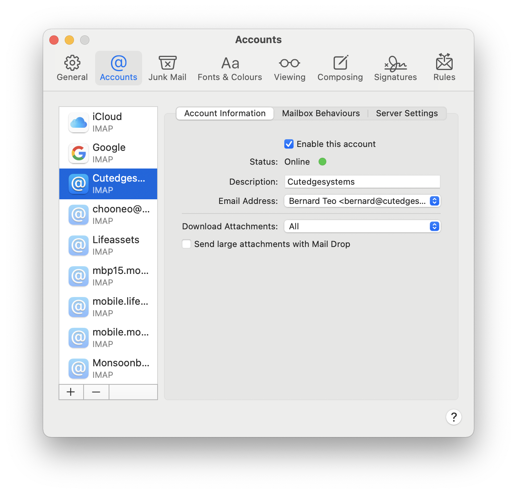The image size is (517, 494).
Task: Click the minus button to remove account
Action: click(96, 392)
